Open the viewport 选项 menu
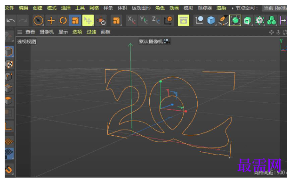 (x=77, y=32)
